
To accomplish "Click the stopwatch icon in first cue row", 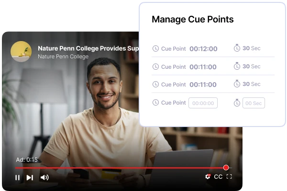I will [x=237, y=48].
